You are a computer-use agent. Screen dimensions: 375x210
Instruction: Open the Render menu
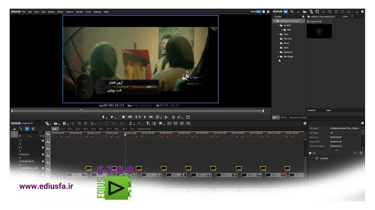pos(79,12)
